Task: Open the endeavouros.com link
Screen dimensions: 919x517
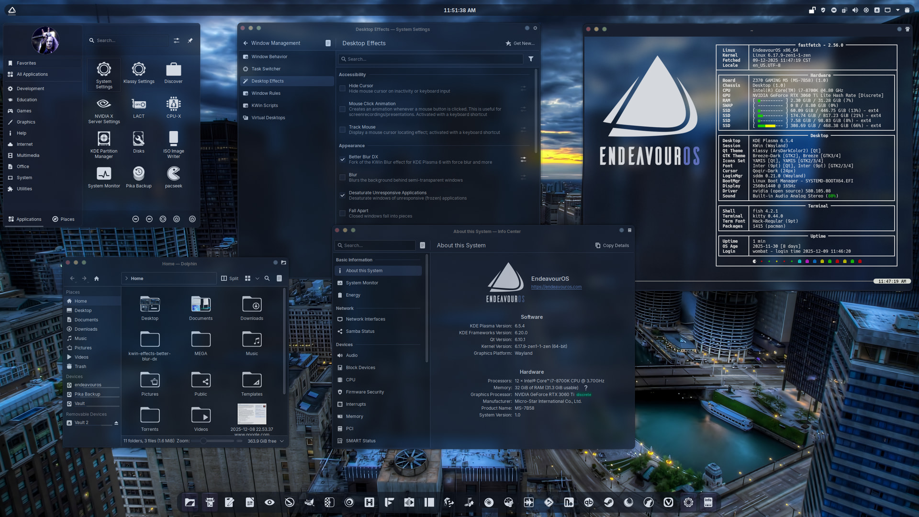Action: pos(556,287)
